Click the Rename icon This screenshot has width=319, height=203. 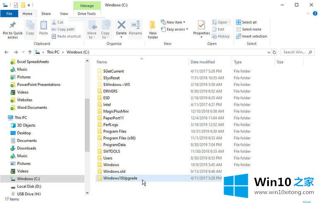[x=135, y=25]
